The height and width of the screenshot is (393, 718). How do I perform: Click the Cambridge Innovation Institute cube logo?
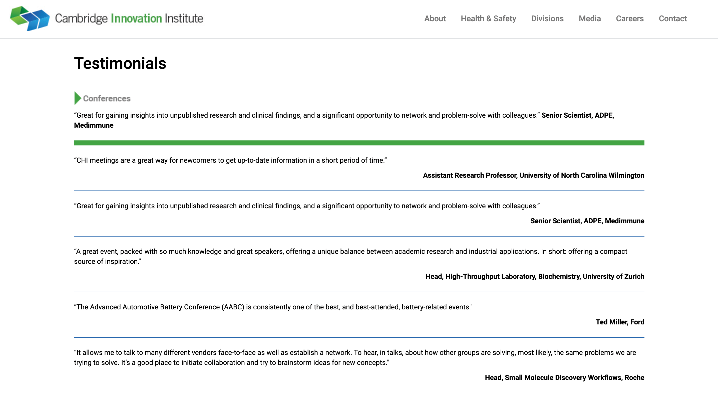30,18
